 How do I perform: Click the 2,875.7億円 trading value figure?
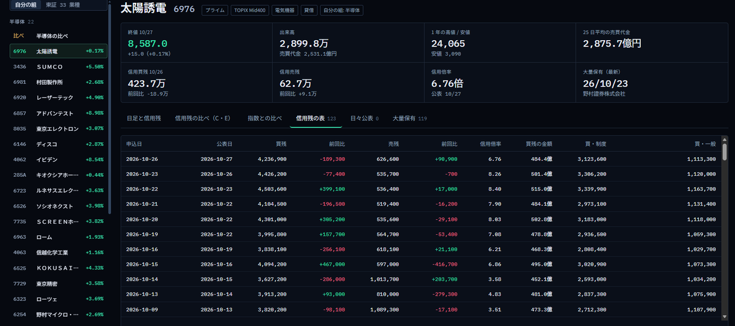[x=612, y=44]
